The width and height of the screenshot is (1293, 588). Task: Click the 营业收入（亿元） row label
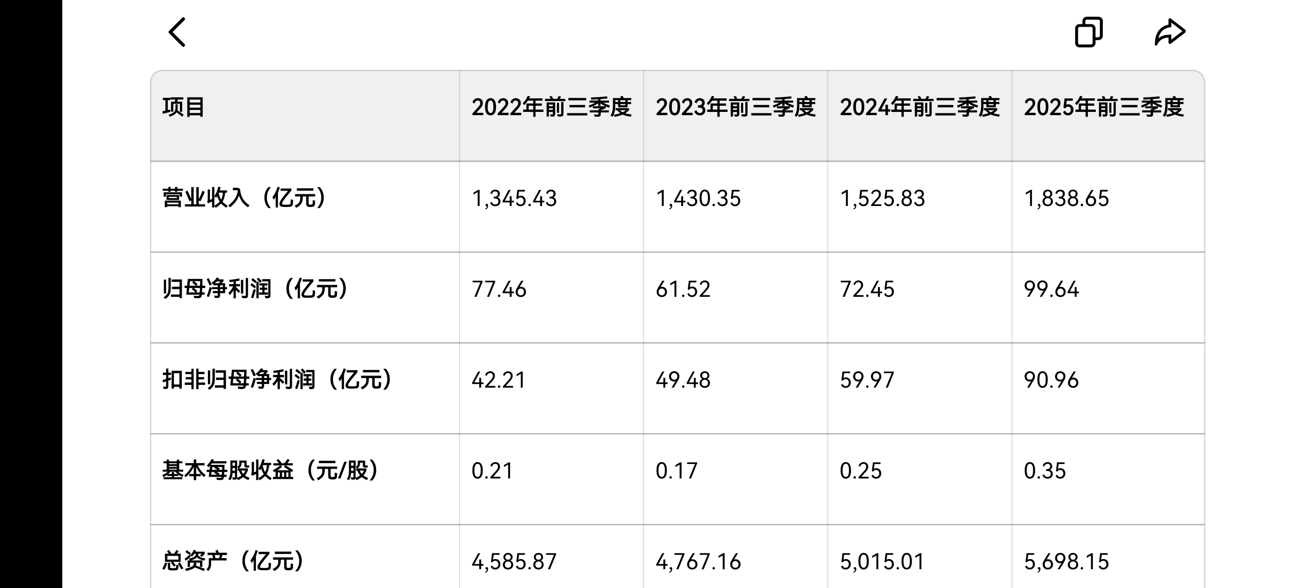click(x=245, y=198)
